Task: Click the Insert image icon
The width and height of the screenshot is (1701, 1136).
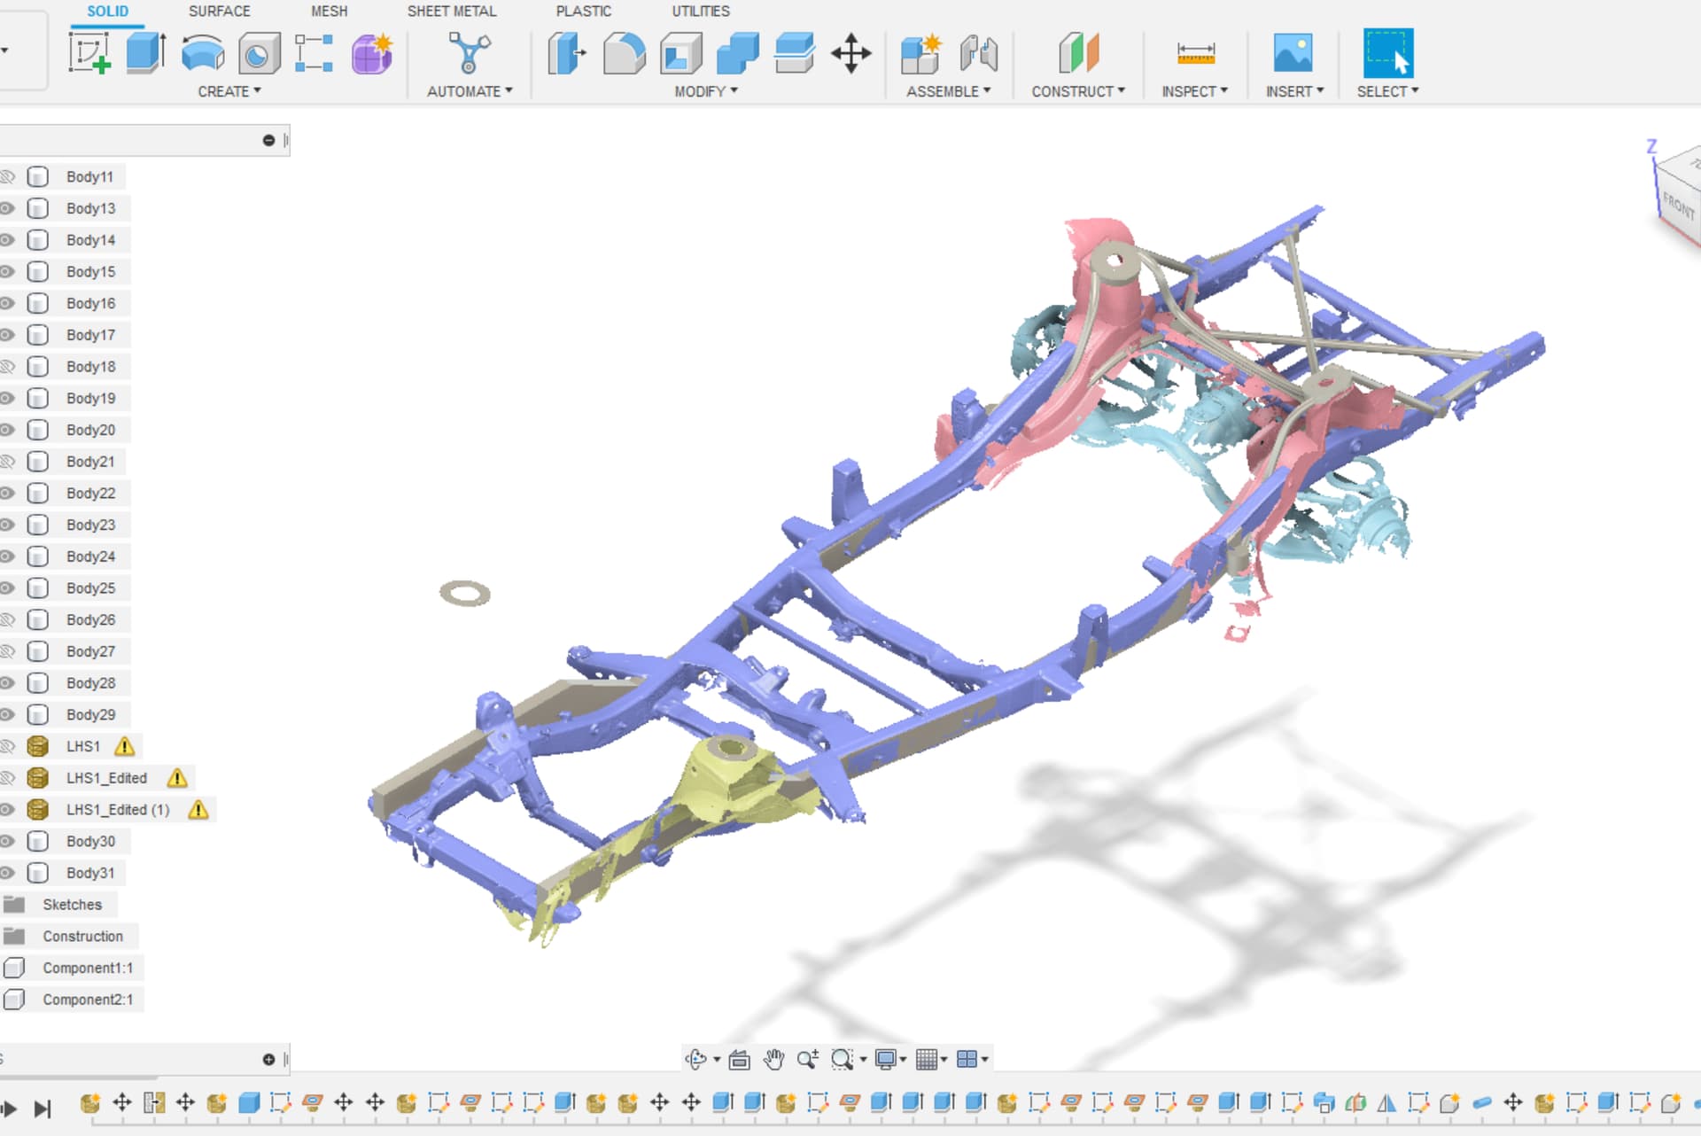Action: (1293, 53)
